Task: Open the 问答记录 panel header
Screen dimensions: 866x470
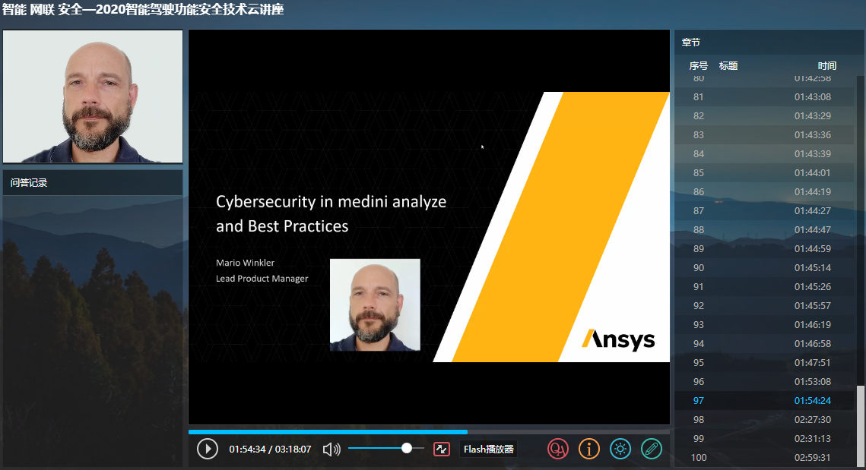Action: tap(93, 182)
